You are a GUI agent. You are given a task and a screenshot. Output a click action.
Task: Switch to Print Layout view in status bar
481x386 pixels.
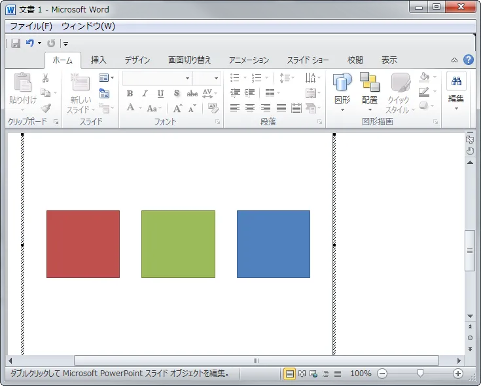289,374
